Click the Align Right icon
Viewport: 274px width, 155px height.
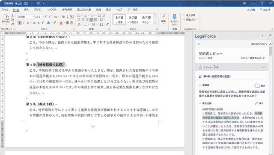pyautogui.click(x=87, y=20)
